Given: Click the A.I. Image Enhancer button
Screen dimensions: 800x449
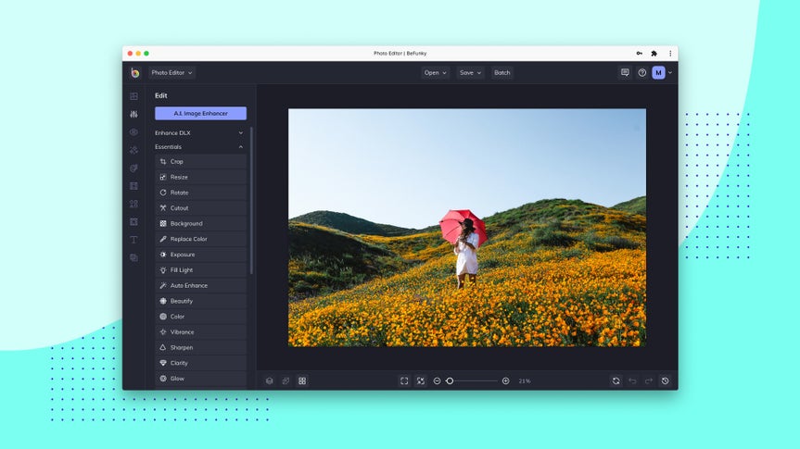Looking at the screenshot, I should point(200,113).
